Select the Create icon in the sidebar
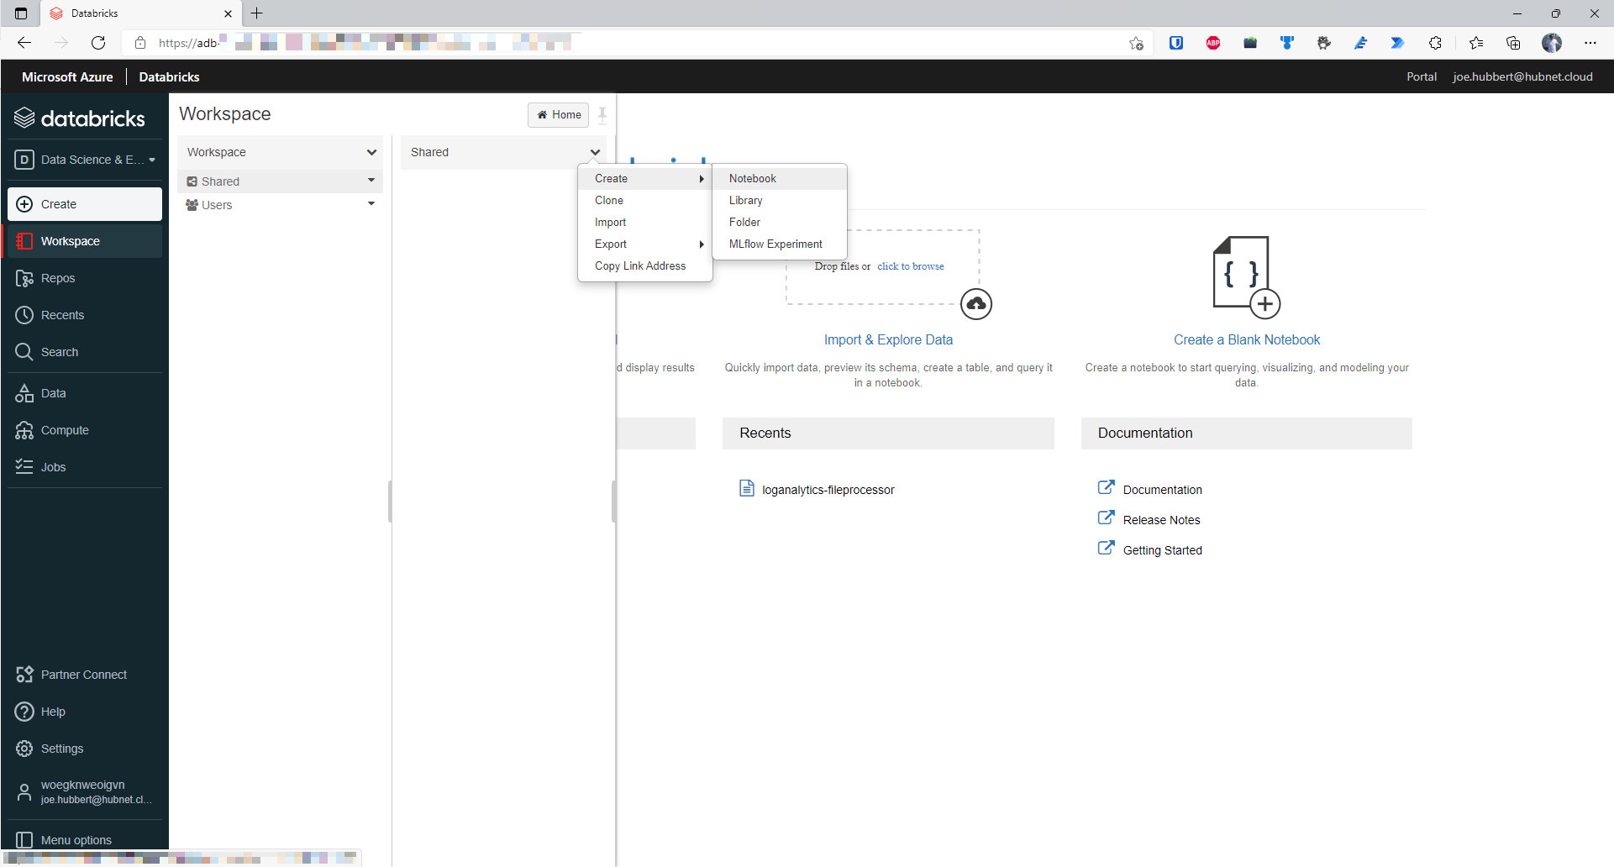 coord(25,203)
